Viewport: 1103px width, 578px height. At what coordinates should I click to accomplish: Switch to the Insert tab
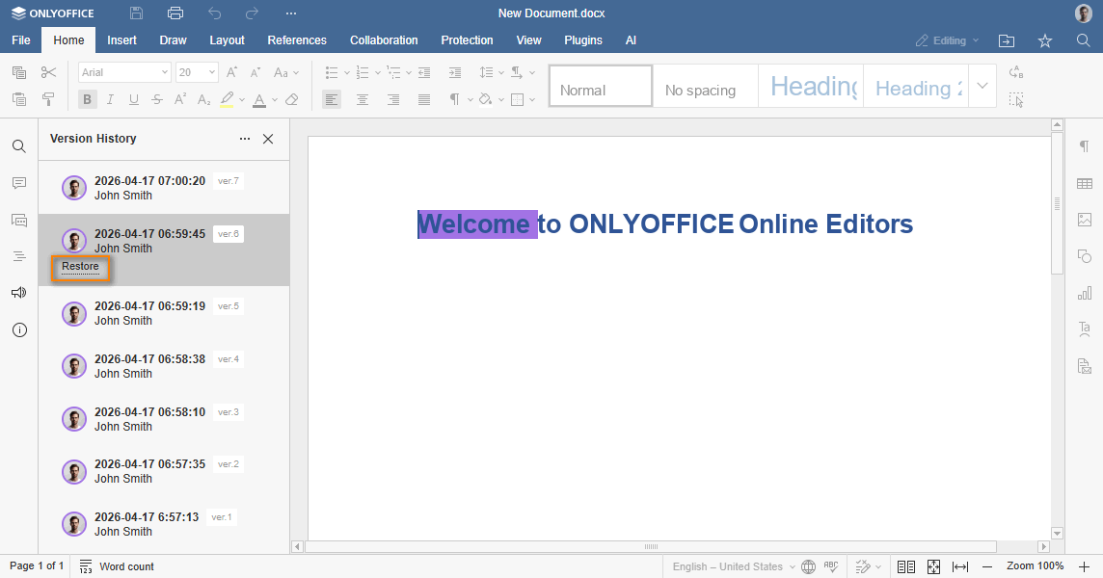click(121, 40)
